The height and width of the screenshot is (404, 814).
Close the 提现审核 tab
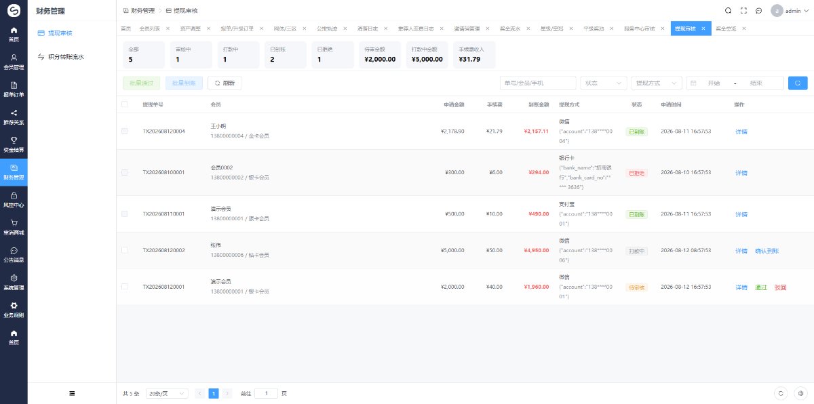tap(703, 28)
